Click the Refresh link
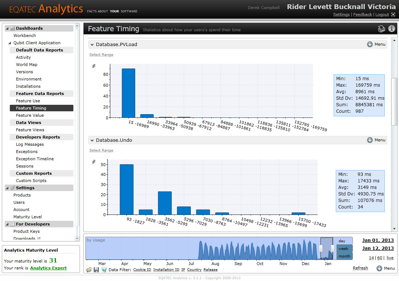This screenshot has width=399, height=281. point(360,268)
